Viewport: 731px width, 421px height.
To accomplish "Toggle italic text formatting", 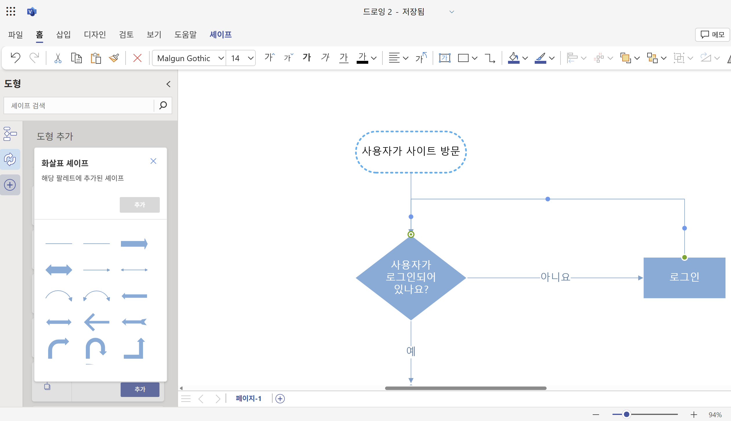I will coord(325,58).
